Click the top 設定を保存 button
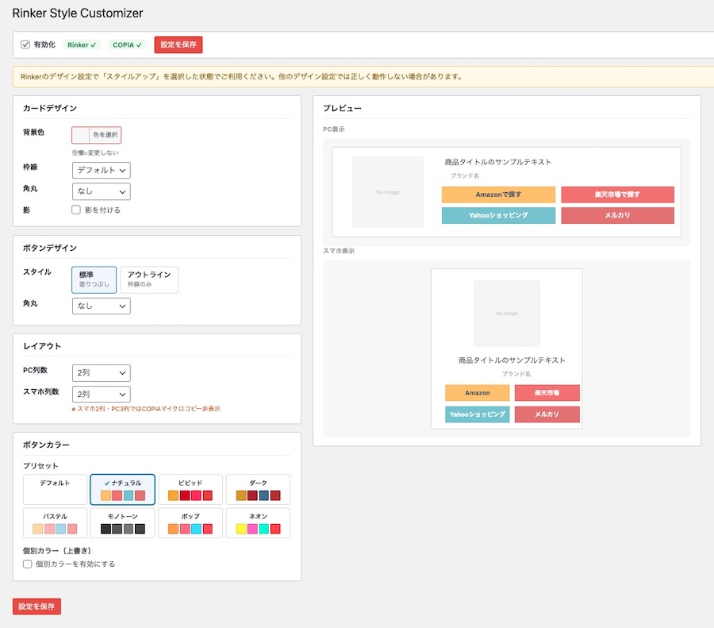The width and height of the screenshot is (714, 628). point(178,45)
